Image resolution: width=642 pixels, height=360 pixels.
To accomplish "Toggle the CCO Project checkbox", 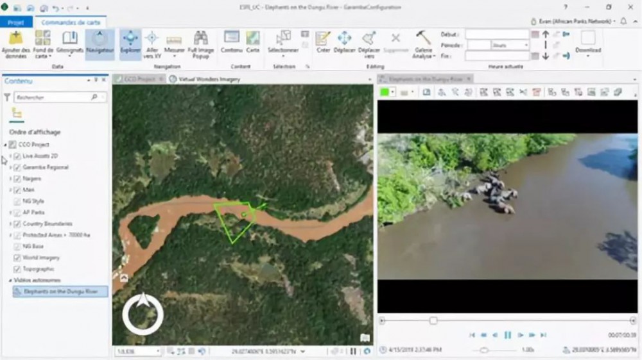I will [13, 145].
